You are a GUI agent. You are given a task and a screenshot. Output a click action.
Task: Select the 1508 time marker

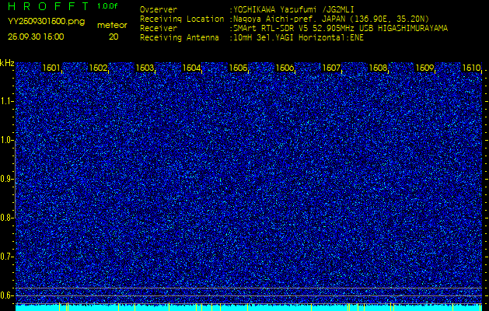click(x=379, y=68)
